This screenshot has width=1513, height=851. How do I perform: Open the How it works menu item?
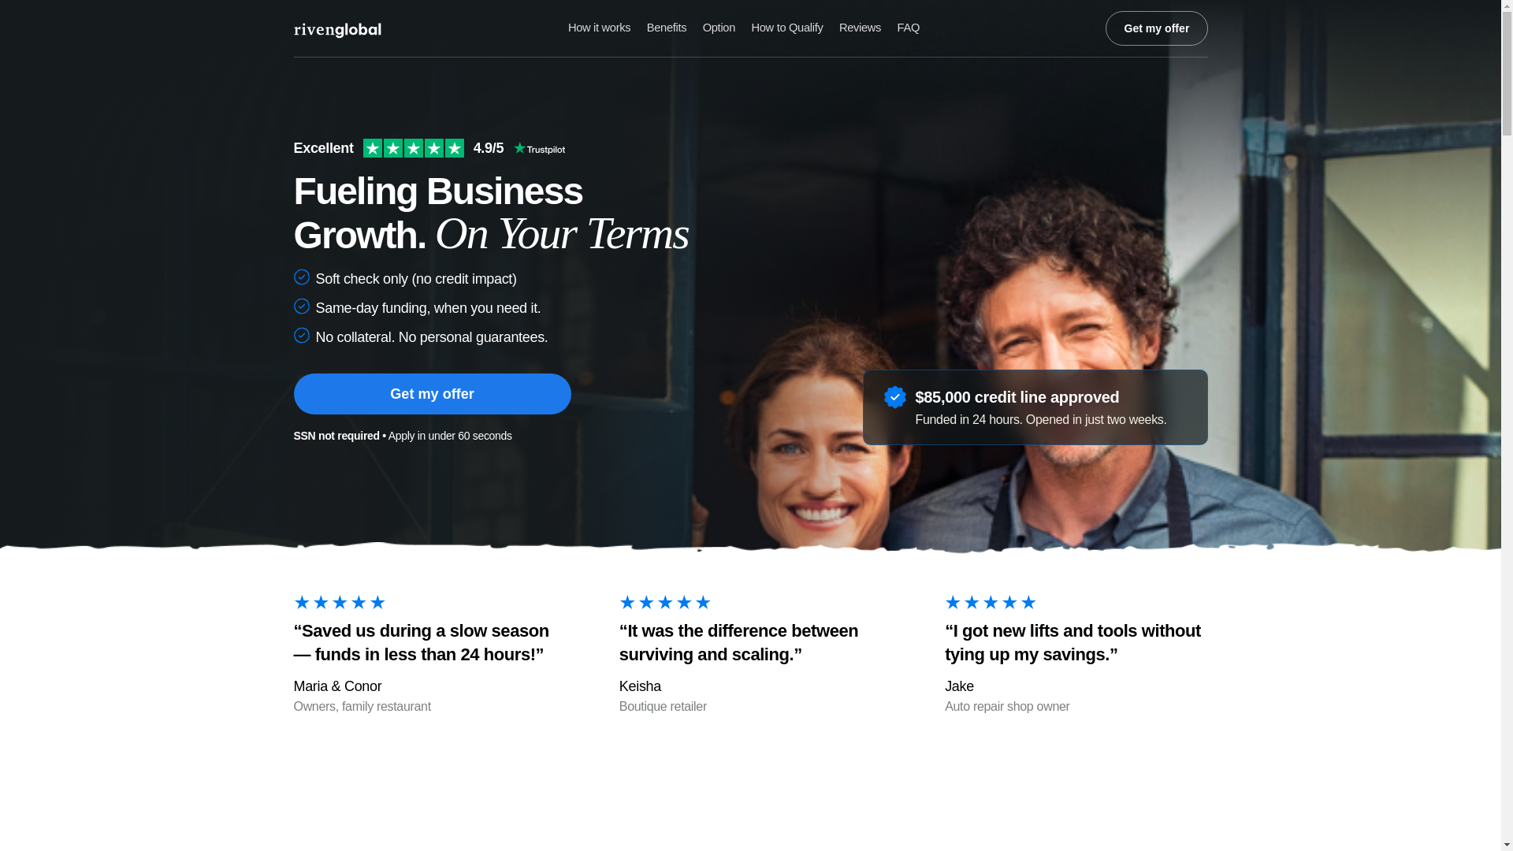599,28
